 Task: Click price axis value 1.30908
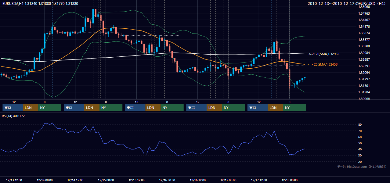[364, 99]
